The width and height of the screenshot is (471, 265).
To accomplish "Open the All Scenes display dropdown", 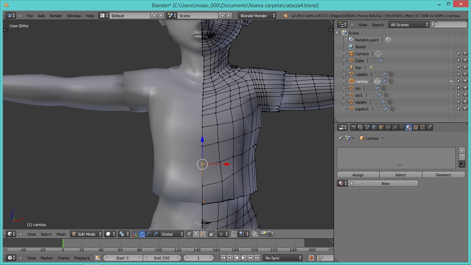I will tap(409, 24).
